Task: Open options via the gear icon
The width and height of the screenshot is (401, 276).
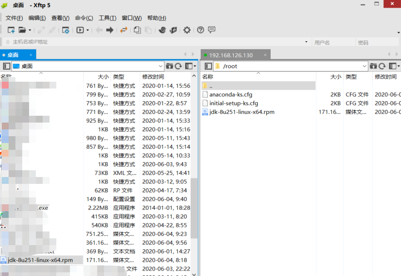Action: [187, 30]
